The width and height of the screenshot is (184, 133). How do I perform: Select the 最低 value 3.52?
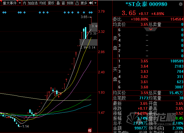179,113
